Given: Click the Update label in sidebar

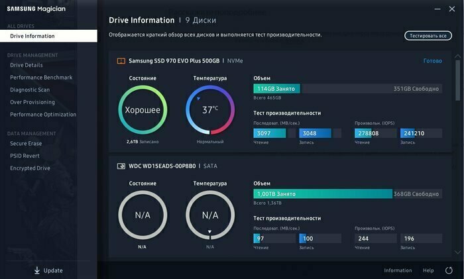Looking at the screenshot, I should tap(53, 270).
